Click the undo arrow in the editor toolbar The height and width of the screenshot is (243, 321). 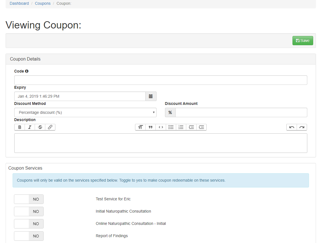coord(291,127)
